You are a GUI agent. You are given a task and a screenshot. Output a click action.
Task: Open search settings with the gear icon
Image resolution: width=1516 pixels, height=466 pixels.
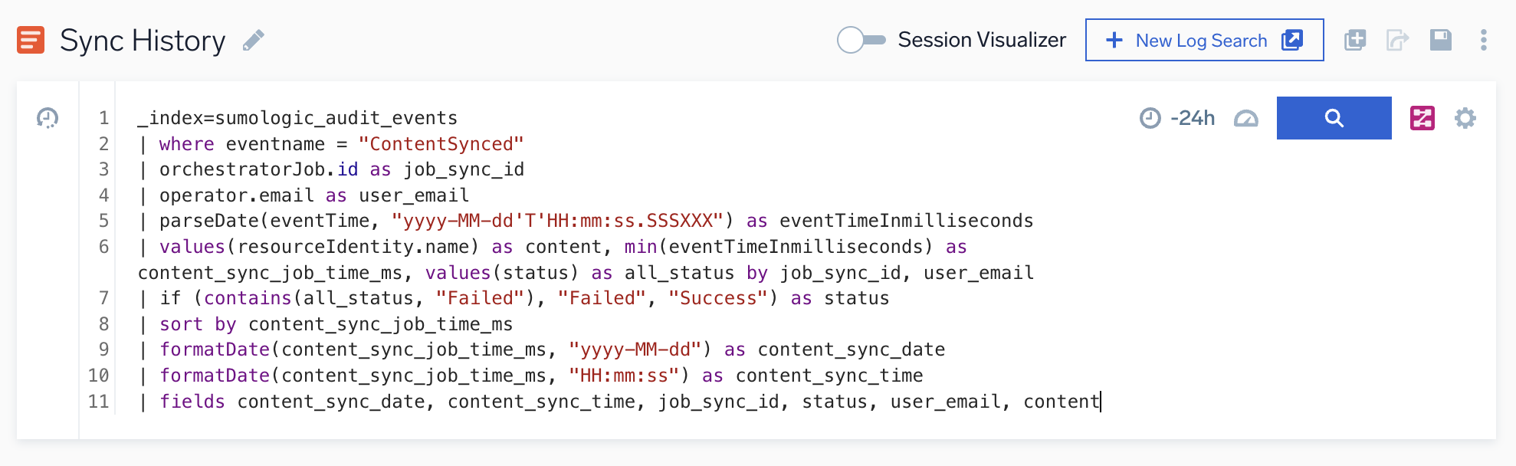1465,118
